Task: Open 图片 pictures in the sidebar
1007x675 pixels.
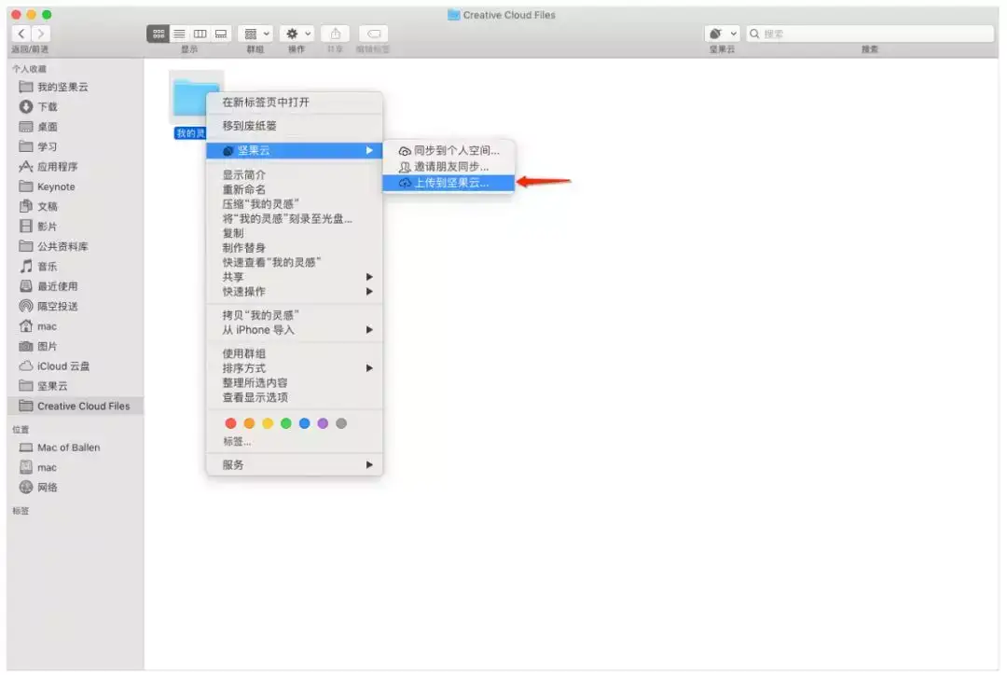Action: (x=76, y=346)
